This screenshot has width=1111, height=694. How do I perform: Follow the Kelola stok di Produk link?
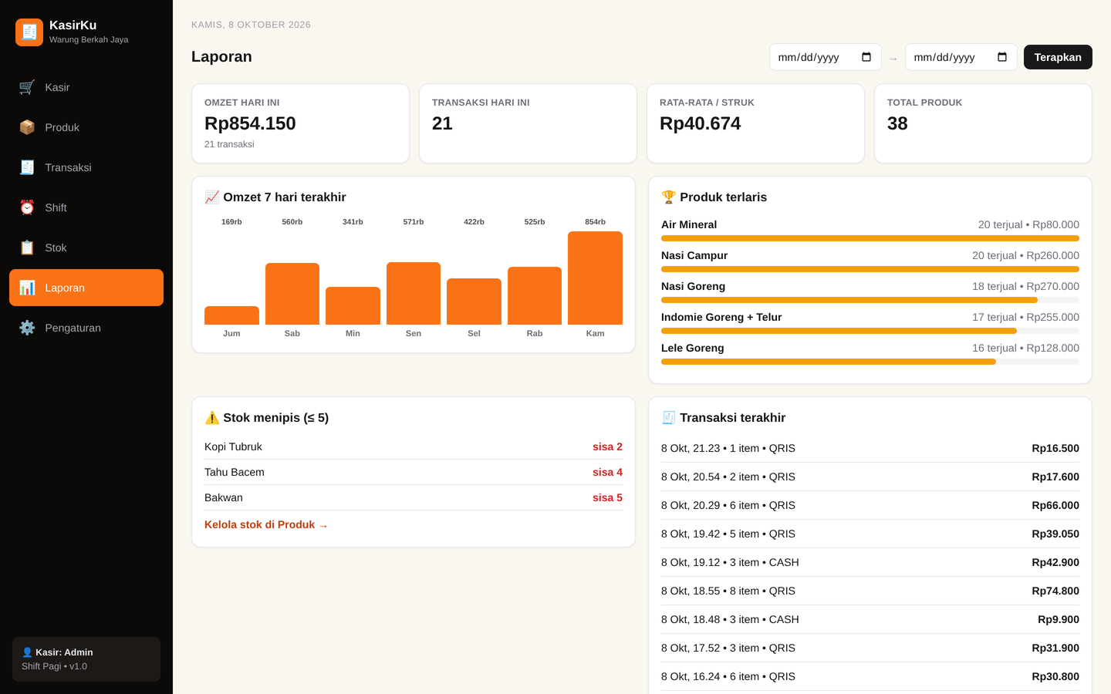(x=266, y=525)
